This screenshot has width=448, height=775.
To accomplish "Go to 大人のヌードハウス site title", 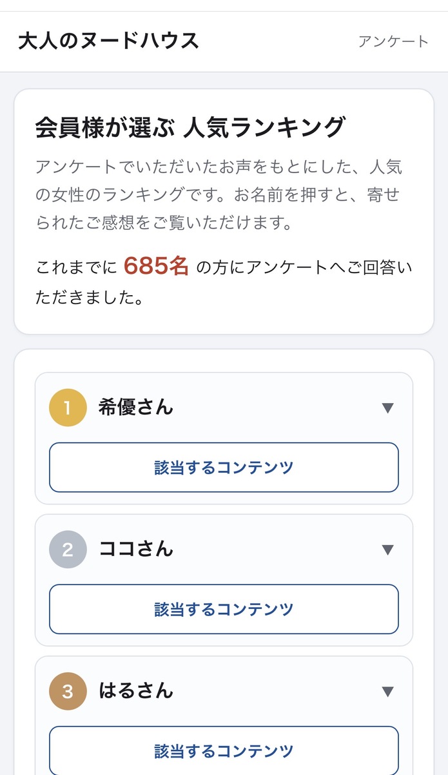I will click(x=108, y=41).
